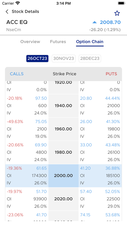Tap the battery icon in status bar

click(121, 3)
